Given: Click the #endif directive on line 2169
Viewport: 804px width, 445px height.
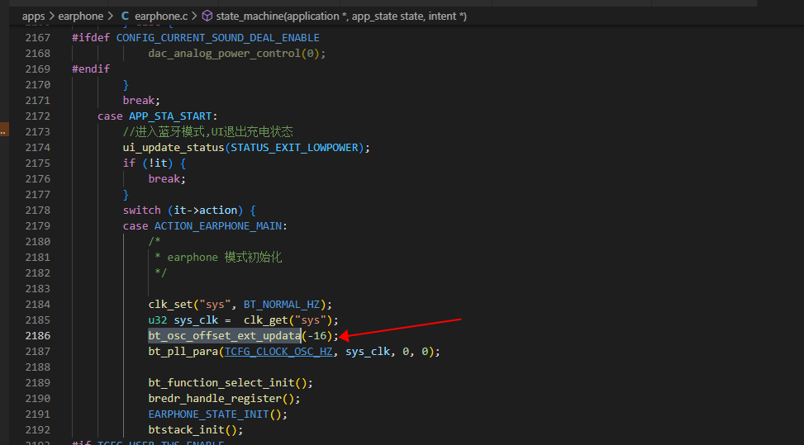Looking at the screenshot, I should point(91,69).
